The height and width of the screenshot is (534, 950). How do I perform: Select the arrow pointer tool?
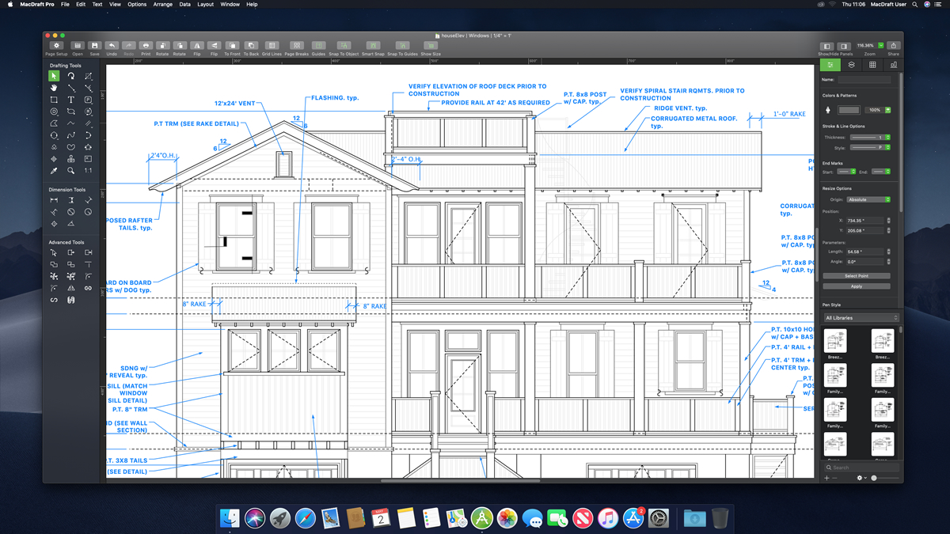tap(54, 76)
